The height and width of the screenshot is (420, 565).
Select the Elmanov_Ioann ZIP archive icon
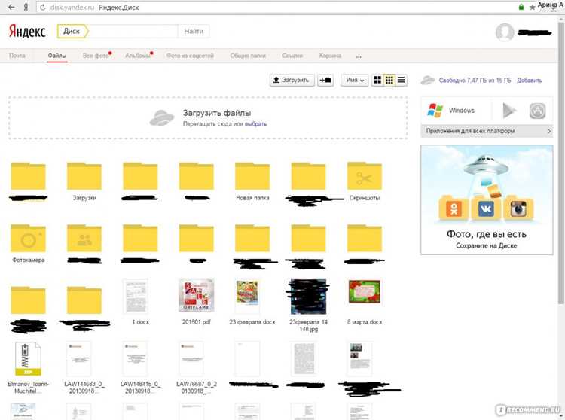pos(28,358)
